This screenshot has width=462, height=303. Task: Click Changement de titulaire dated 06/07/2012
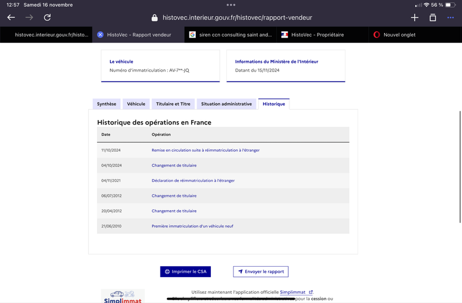click(x=174, y=196)
